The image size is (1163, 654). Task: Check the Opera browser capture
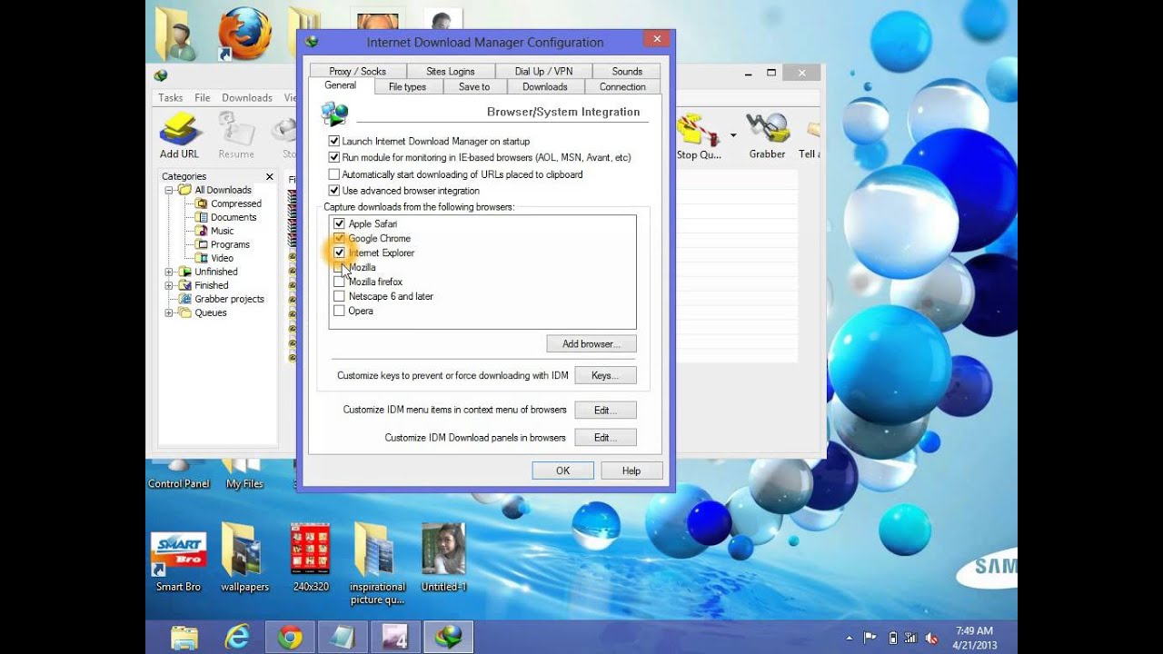click(x=339, y=311)
